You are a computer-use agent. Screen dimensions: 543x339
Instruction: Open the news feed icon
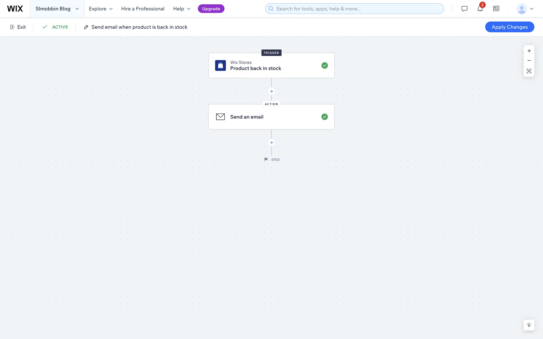pyautogui.click(x=496, y=9)
